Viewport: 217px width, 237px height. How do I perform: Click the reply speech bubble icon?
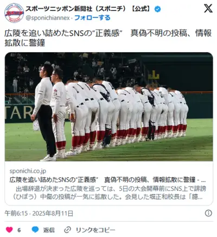pos(35,229)
